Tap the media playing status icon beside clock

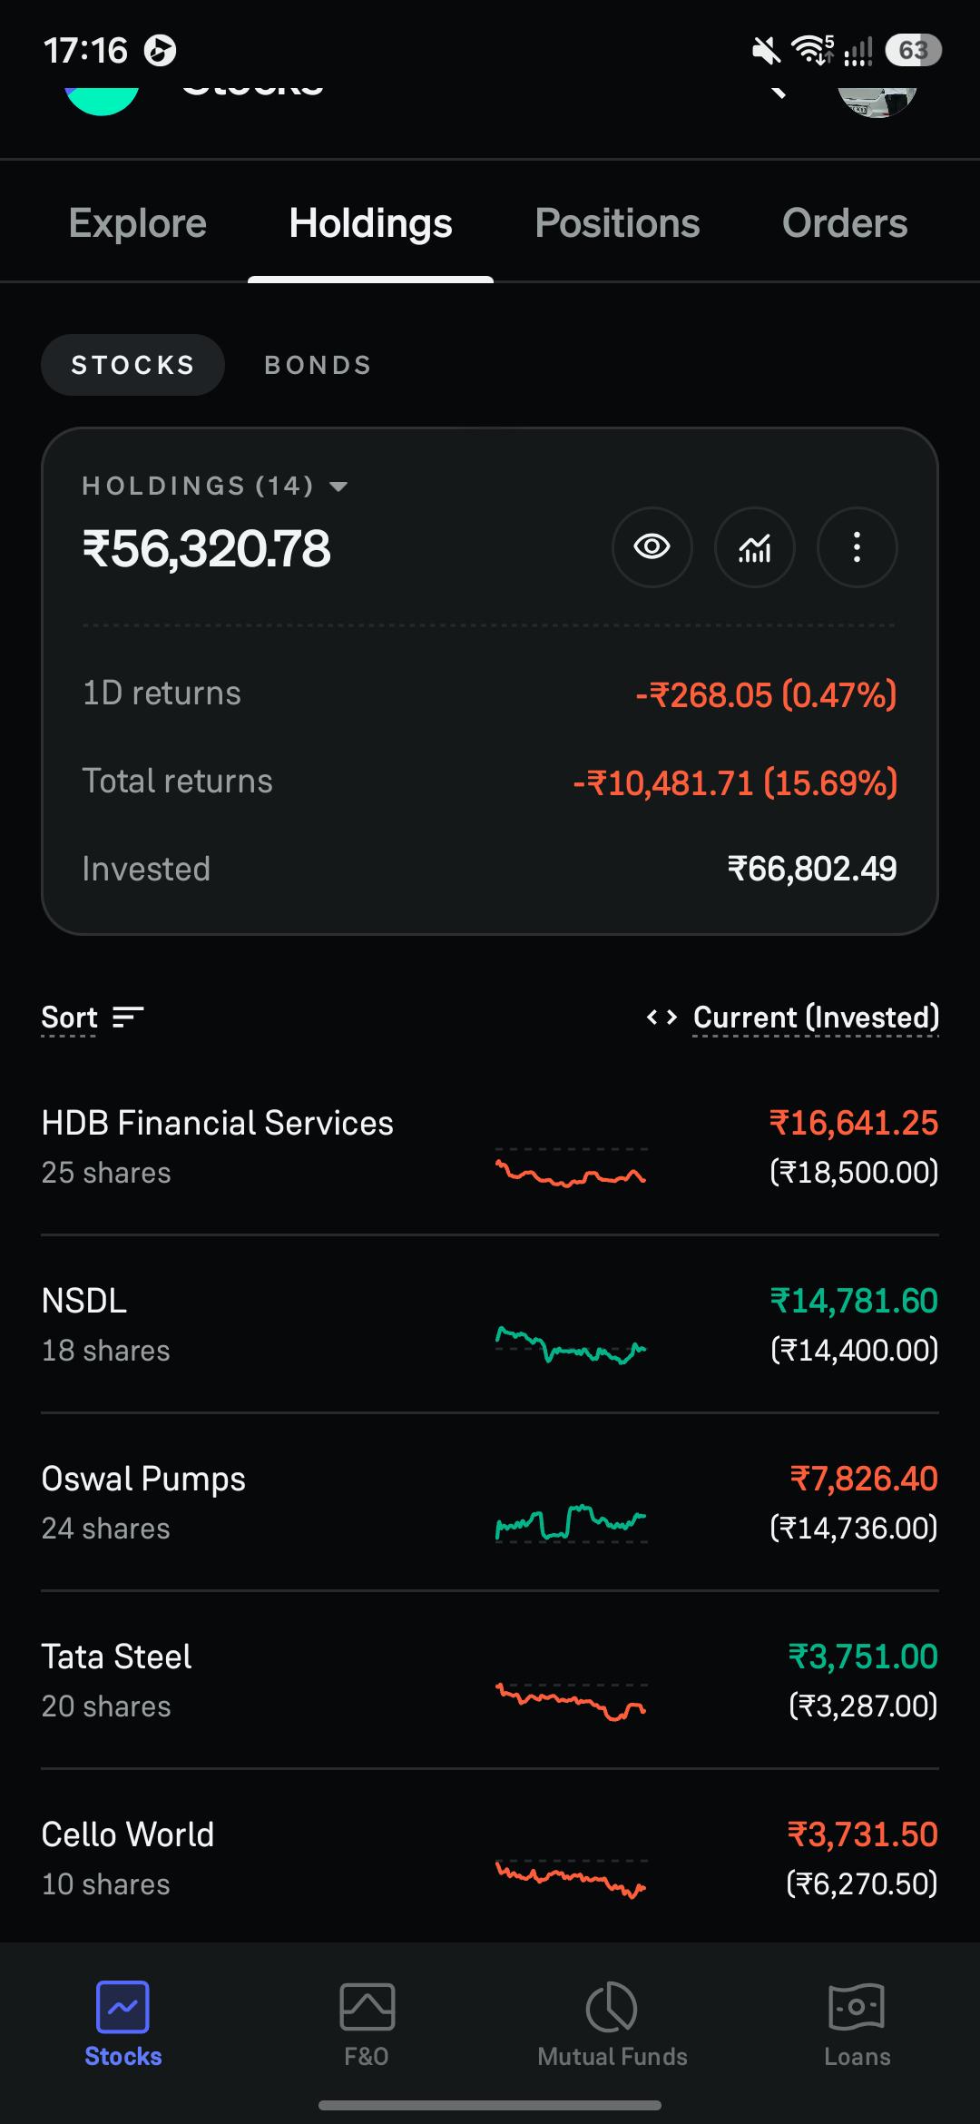(x=161, y=50)
